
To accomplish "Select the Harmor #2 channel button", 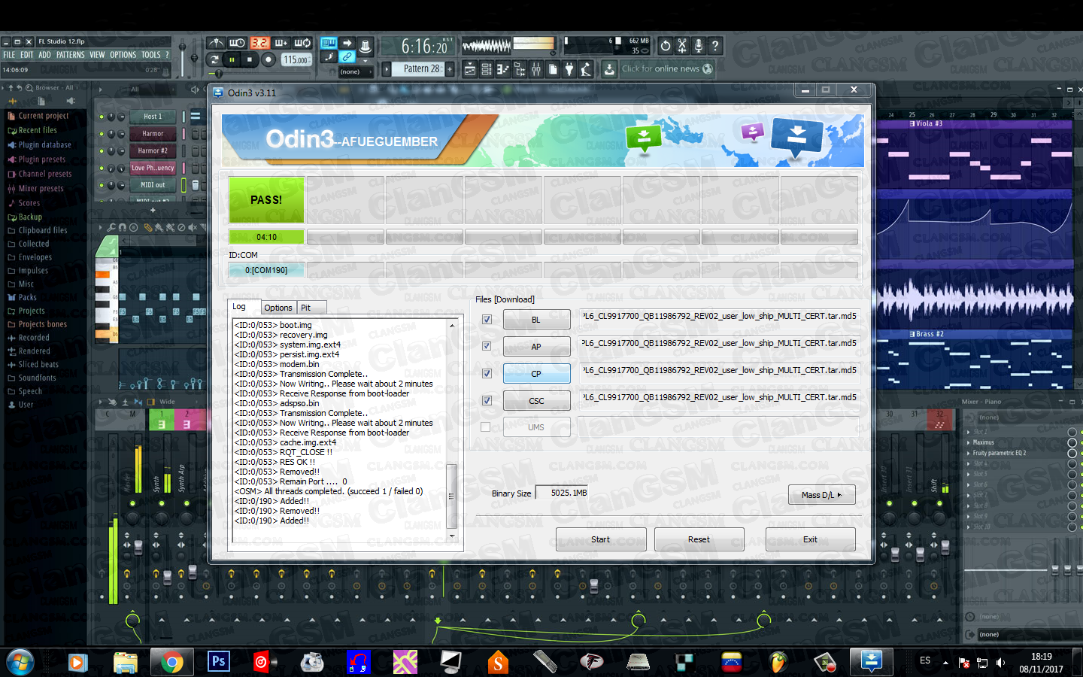I will pyautogui.click(x=153, y=150).
